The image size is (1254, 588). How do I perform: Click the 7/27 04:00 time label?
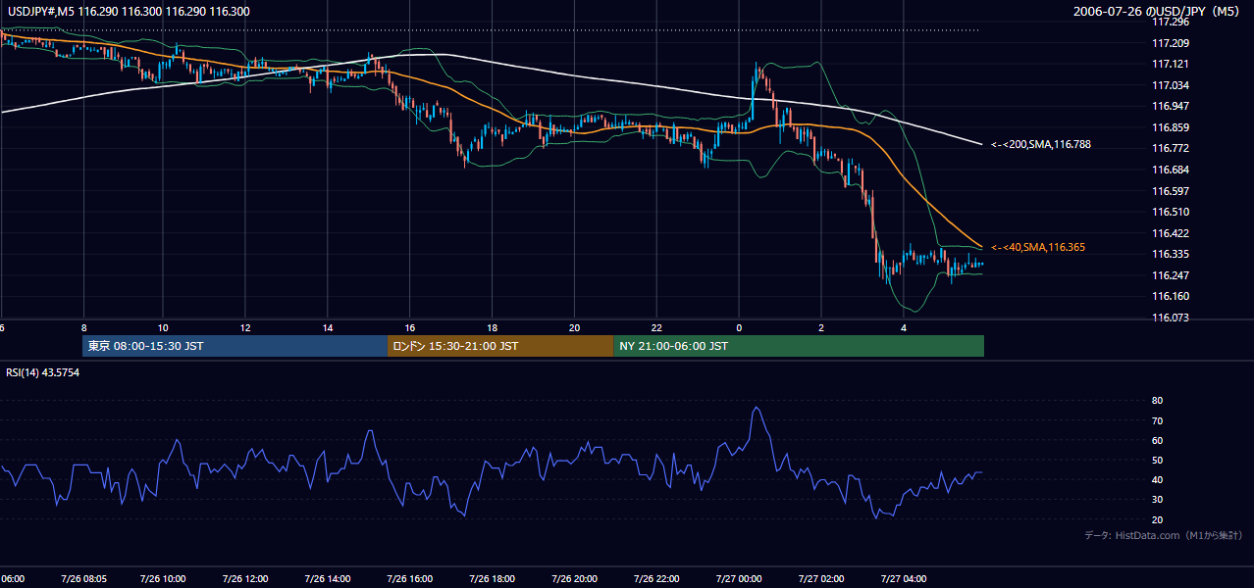pos(904,578)
